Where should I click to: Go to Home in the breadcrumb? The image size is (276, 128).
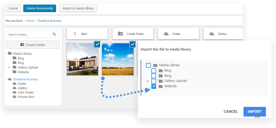[x=30, y=21]
